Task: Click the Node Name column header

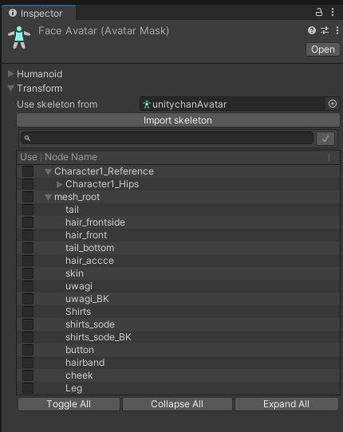Action: pyautogui.click(x=71, y=157)
